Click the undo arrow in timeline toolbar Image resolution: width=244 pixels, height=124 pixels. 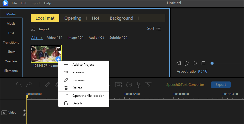(x=19, y=85)
